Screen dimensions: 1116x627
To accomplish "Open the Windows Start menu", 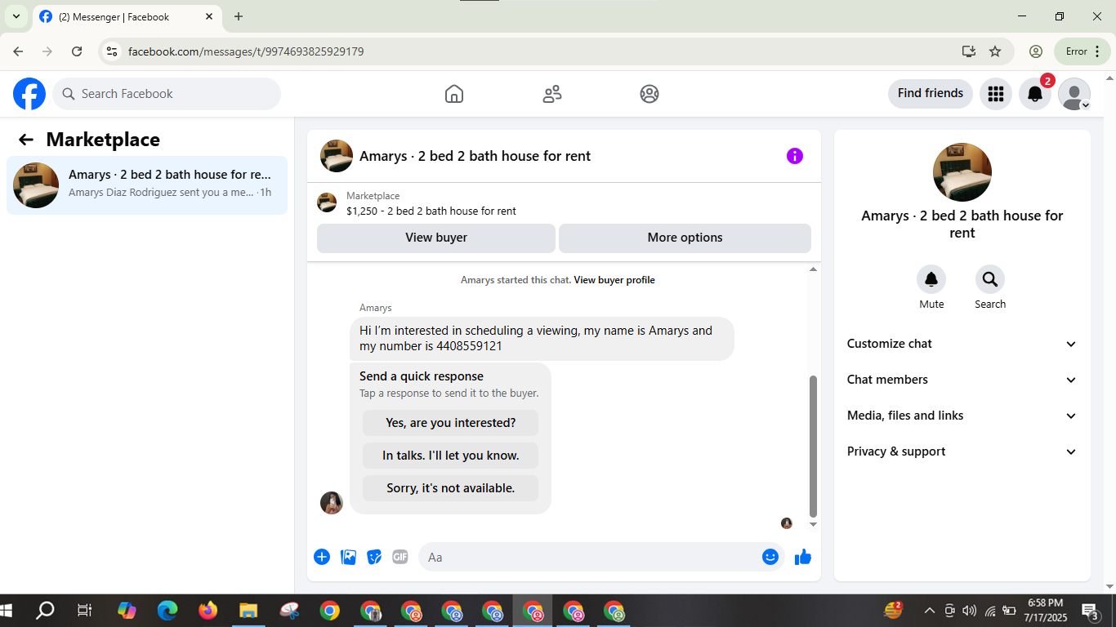I will point(7,611).
